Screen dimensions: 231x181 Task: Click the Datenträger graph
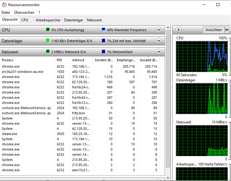(x=202, y=99)
